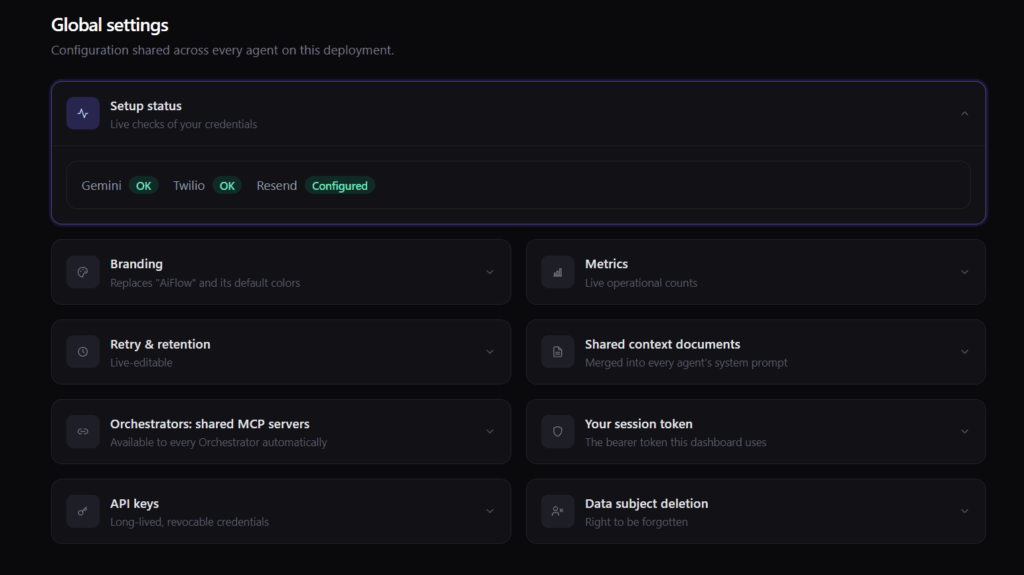Click "Live operational counts" subtitle

click(641, 284)
